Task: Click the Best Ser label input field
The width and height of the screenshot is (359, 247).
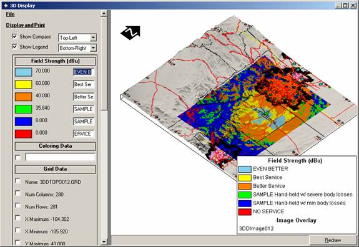Action: pyautogui.click(x=84, y=84)
